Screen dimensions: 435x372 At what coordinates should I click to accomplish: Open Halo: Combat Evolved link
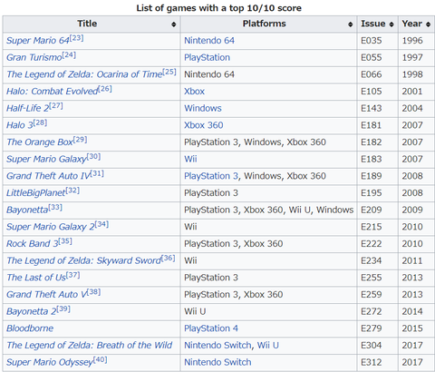pyautogui.click(x=53, y=92)
